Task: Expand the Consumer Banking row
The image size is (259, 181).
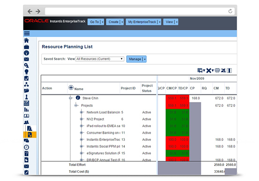Action: (x=81, y=133)
